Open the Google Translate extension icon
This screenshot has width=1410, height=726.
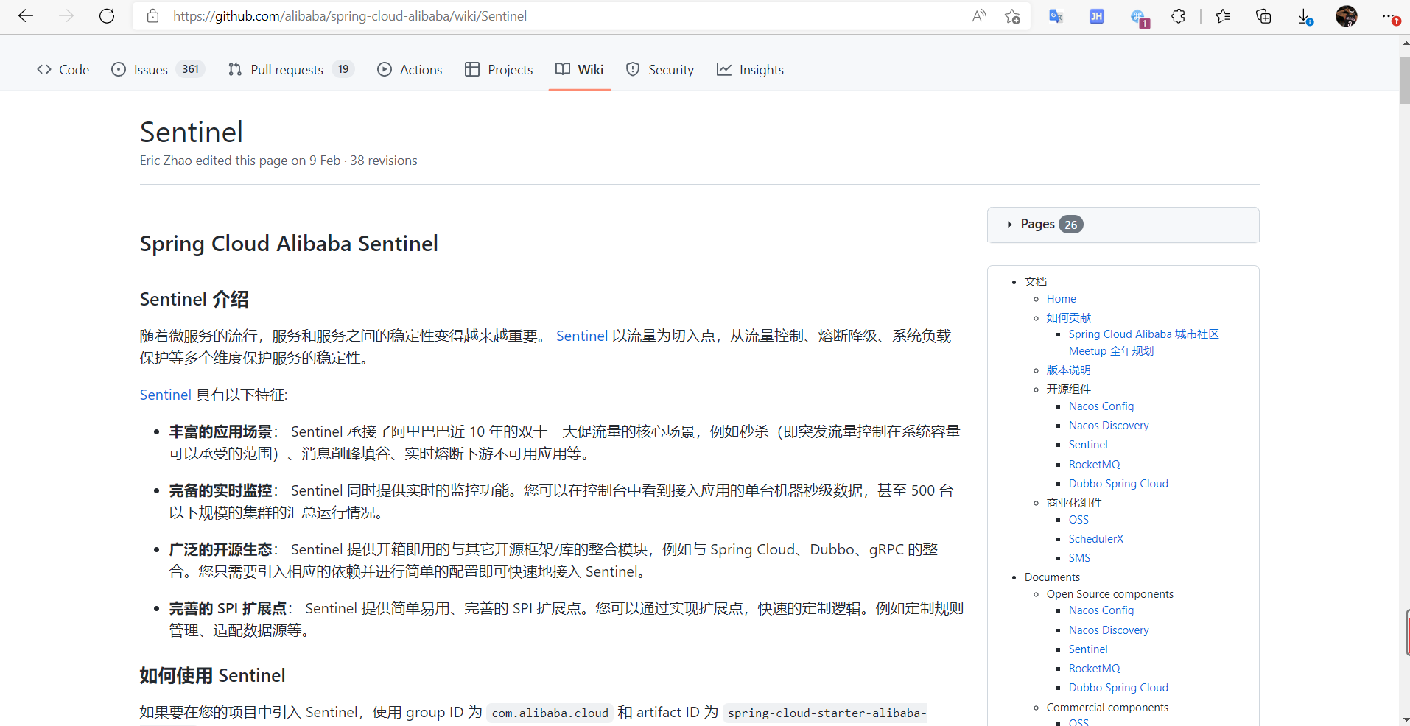(1056, 16)
